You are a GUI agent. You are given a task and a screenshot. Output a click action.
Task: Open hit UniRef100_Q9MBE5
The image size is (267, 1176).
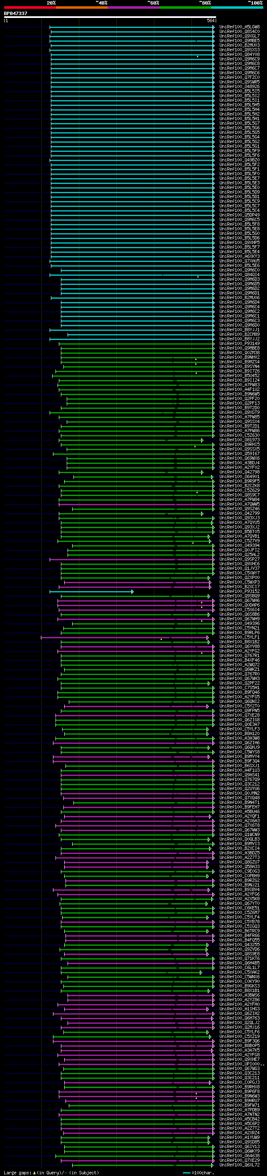tap(239, 40)
